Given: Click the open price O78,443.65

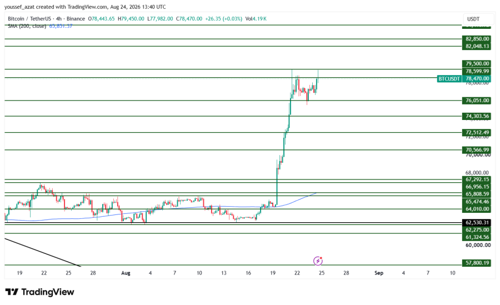Looking at the screenshot, I should coord(101,19).
